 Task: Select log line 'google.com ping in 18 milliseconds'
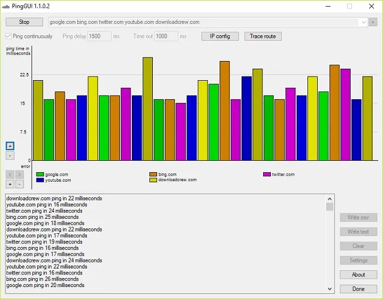point(45,223)
